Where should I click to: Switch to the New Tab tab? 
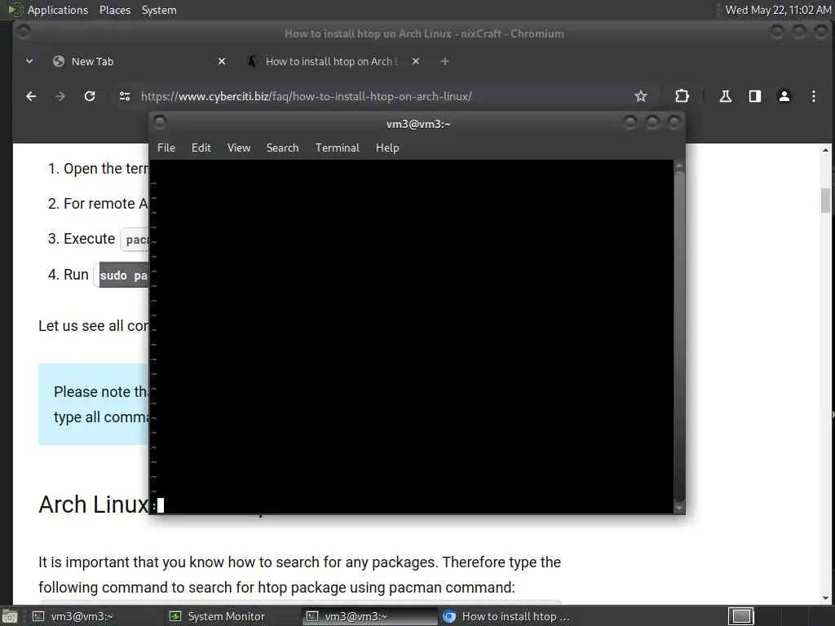[x=140, y=61]
